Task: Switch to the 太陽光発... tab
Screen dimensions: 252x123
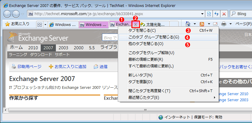Action: click(x=155, y=25)
